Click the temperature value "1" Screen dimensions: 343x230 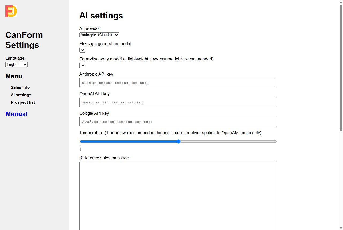[81, 149]
